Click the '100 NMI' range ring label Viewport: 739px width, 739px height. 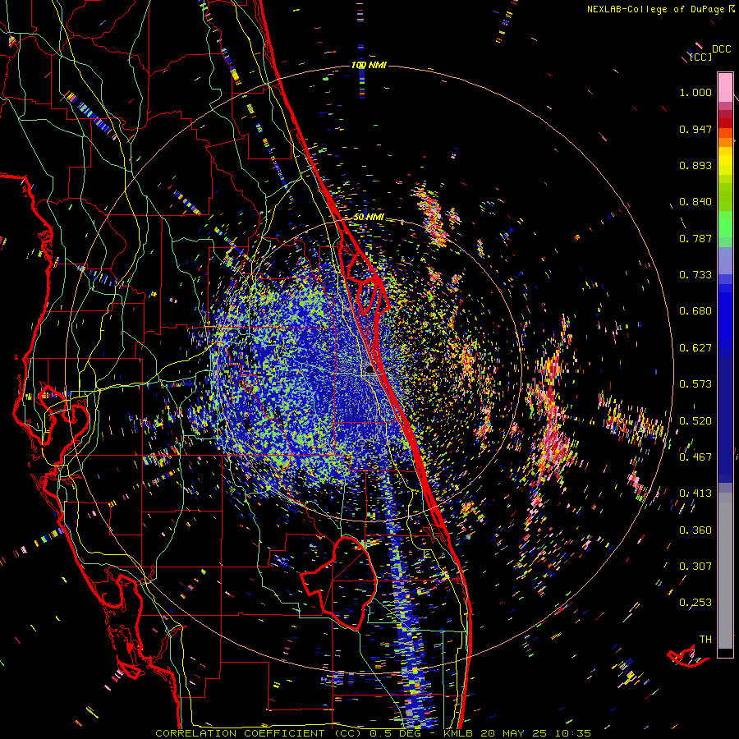coord(369,65)
